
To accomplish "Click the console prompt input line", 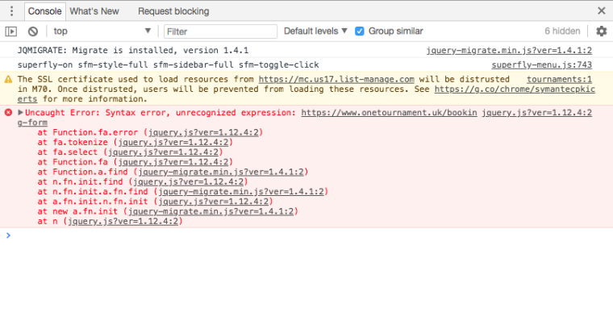I will pyautogui.click(x=306, y=235).
